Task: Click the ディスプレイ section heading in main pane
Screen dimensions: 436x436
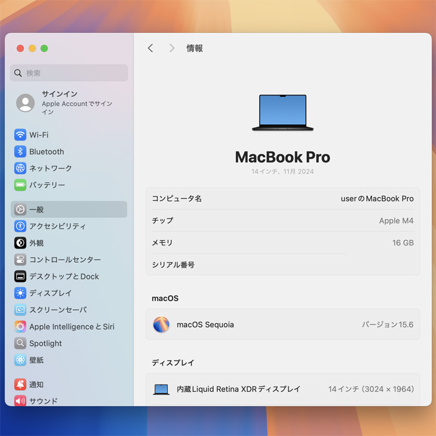Action: [x=173, y=363]
